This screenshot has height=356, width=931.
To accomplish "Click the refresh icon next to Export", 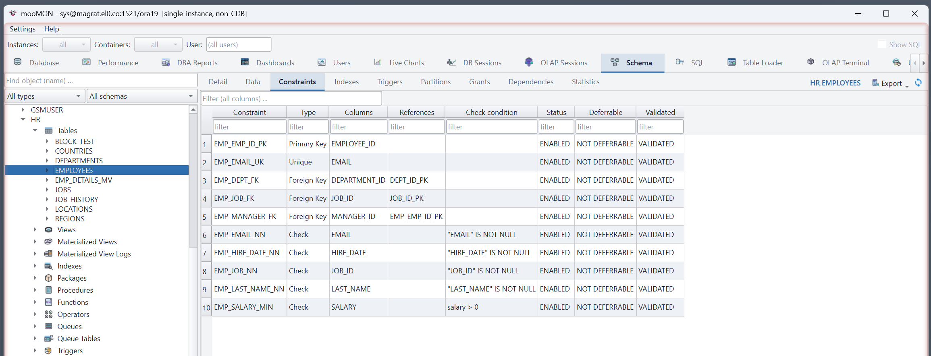I will (918, 83).
